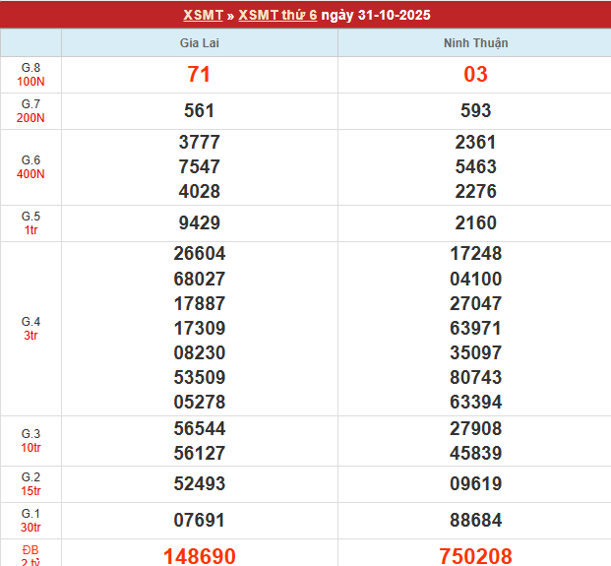Image resolution: width=611 pixels, height=566 pixels.
Task: Select Ninh Thuận G.7 number 593
Action: click(x=475, y=110)
